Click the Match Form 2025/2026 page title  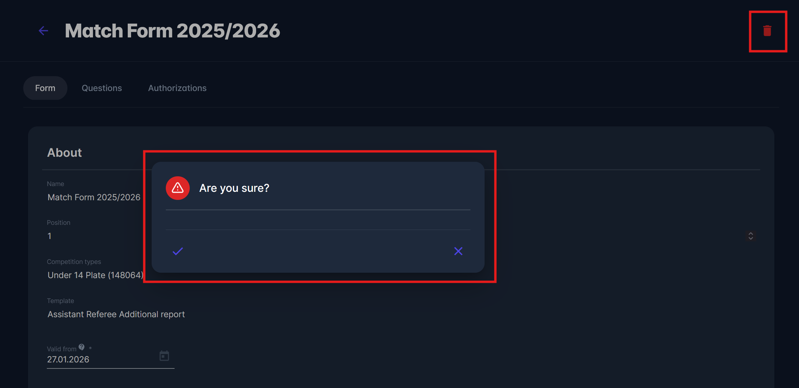(x=172, y=31)
